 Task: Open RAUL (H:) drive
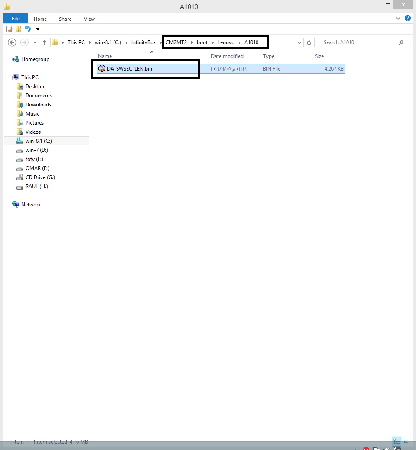36,186
